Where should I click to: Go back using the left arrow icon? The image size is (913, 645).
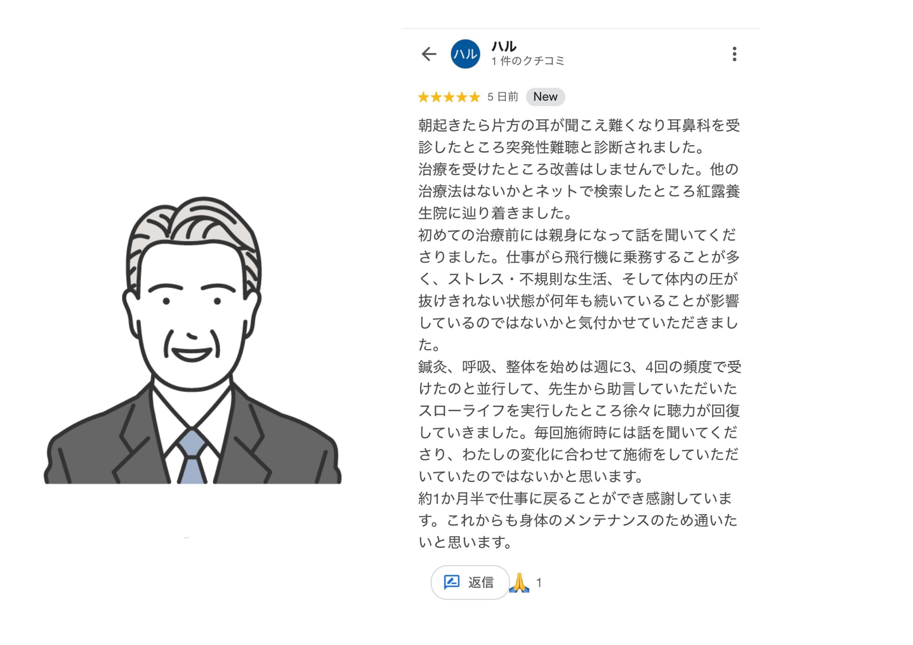[429, 54]
